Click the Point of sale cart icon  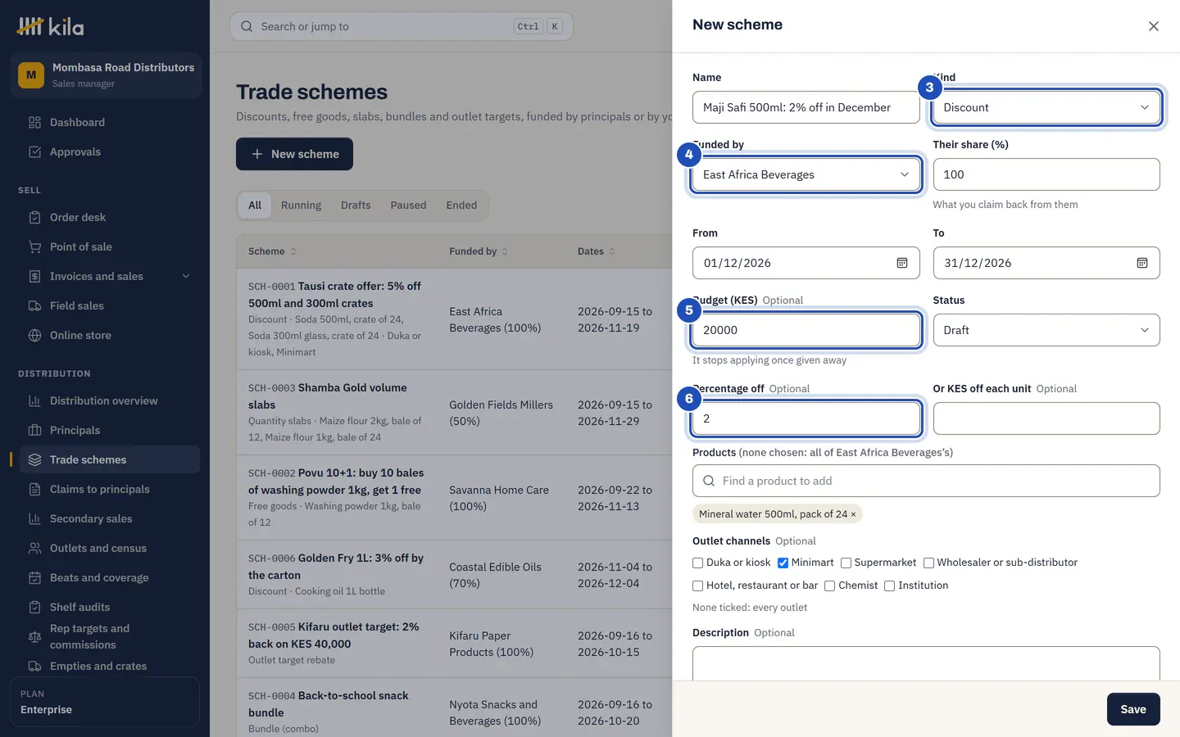[x=34, y=246]
